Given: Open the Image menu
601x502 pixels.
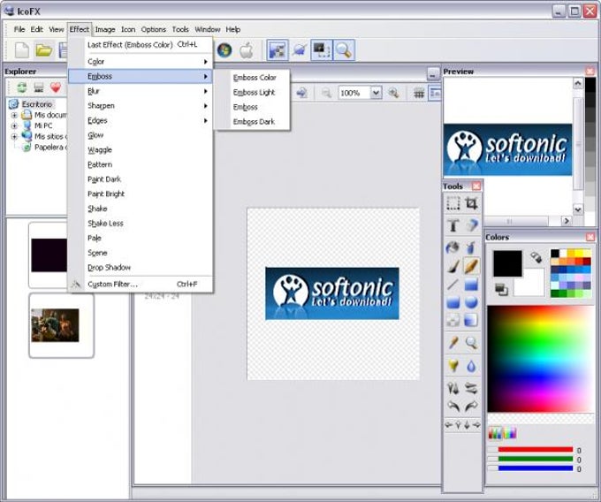Looking at the screenshot, I should (105, 29).
